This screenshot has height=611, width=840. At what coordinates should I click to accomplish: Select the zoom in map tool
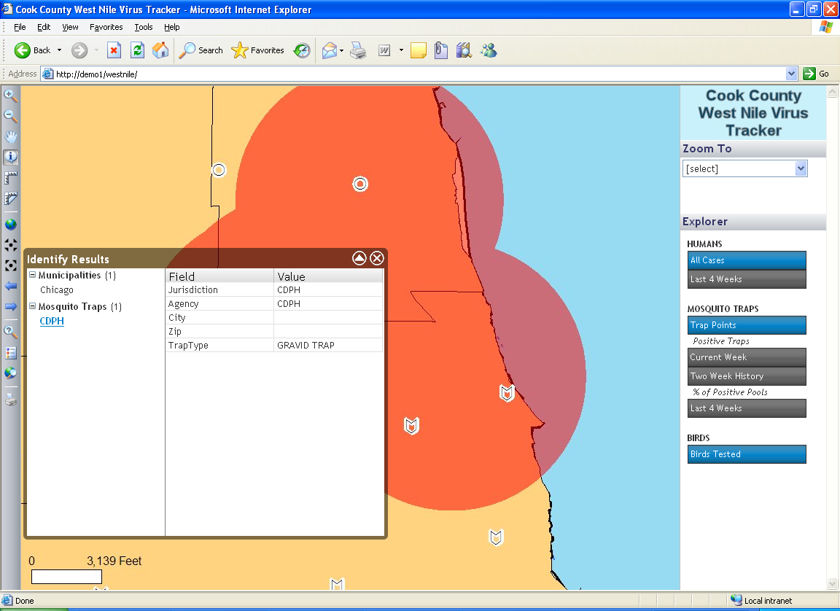[11, 96]
